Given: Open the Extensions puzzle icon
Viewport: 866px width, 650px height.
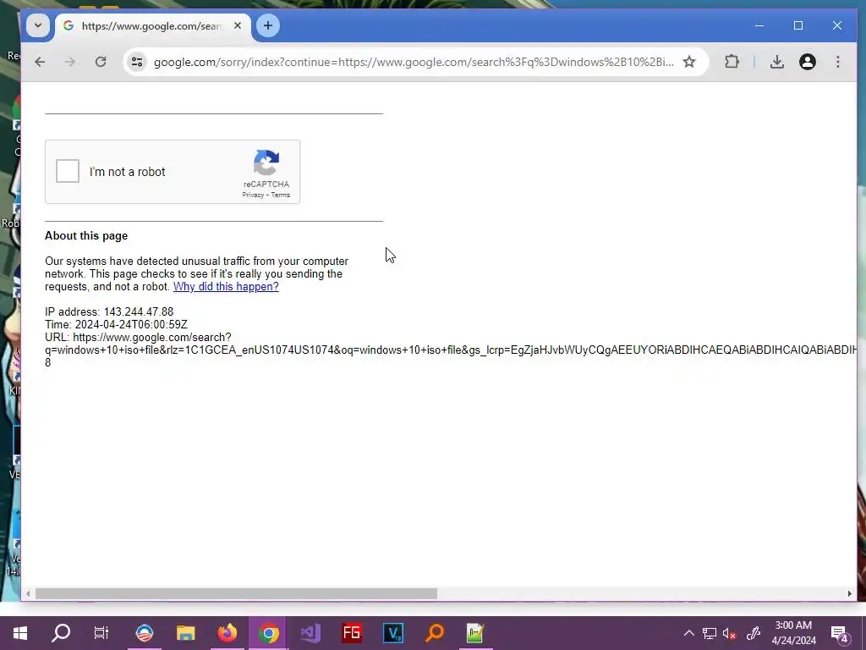Looking at the screenshot, I should coord(732,62).
